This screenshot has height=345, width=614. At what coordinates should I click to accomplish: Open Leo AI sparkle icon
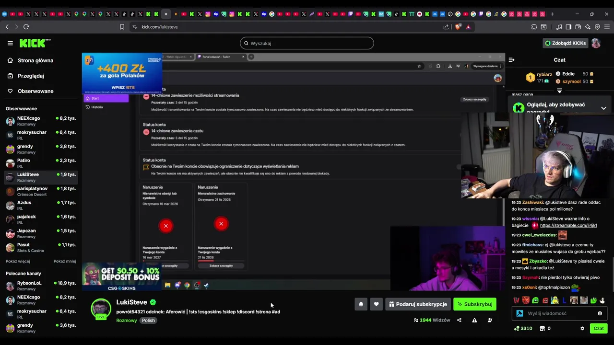click(x=588, y=27)
